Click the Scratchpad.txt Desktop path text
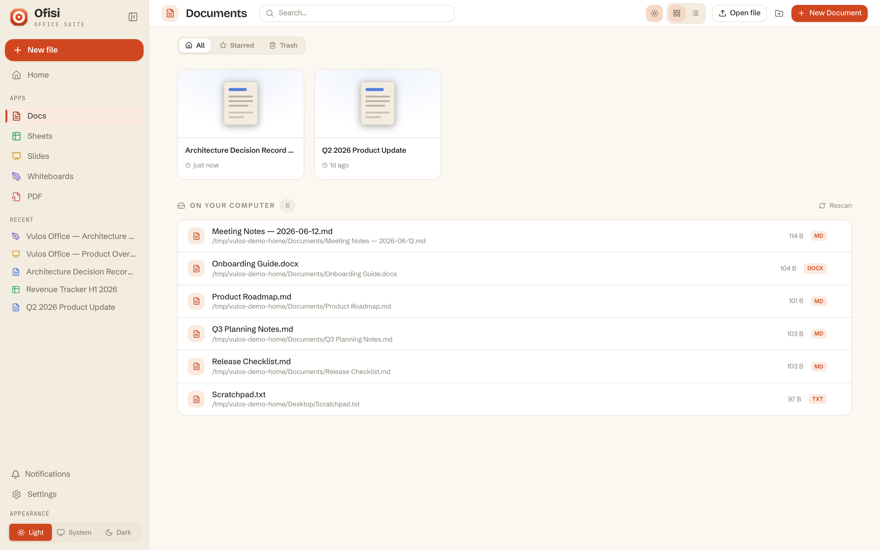Screen dimensions: 880x550 pyautogui.click(x=286, y=404)
